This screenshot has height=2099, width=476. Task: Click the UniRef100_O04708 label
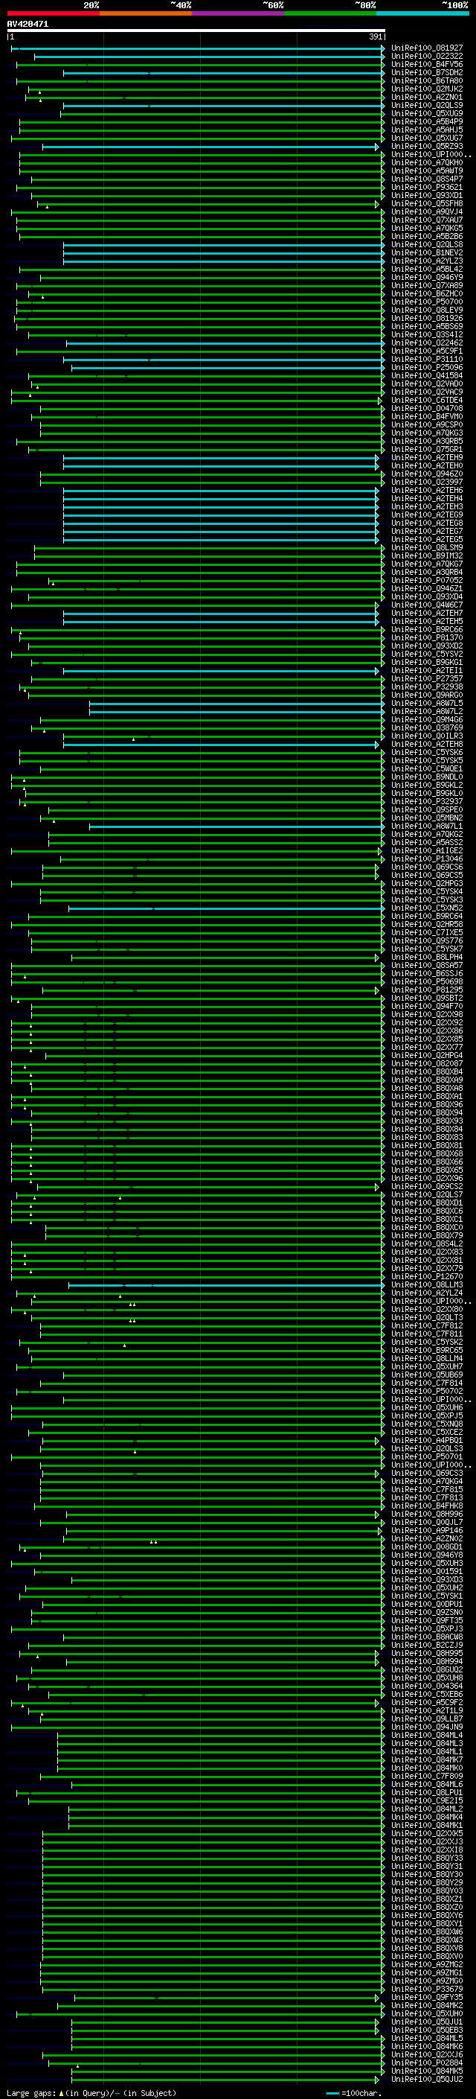tap(427, 408)
